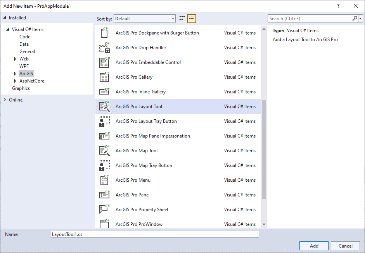Select the Online section
365x253 pixels.
point(16,100)
